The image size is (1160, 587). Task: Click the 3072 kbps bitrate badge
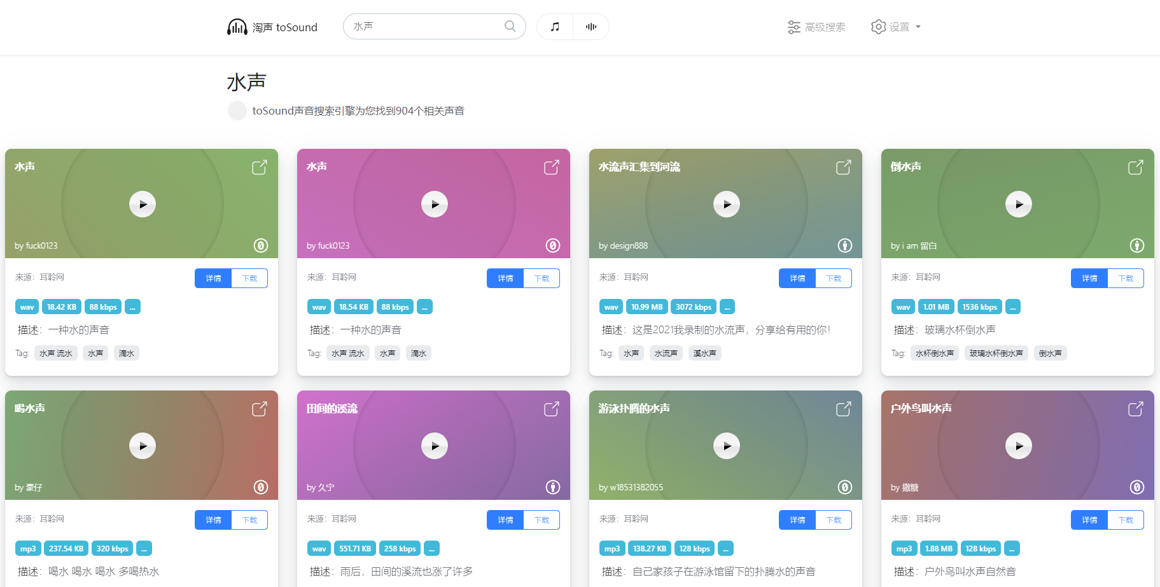[694, 307]
